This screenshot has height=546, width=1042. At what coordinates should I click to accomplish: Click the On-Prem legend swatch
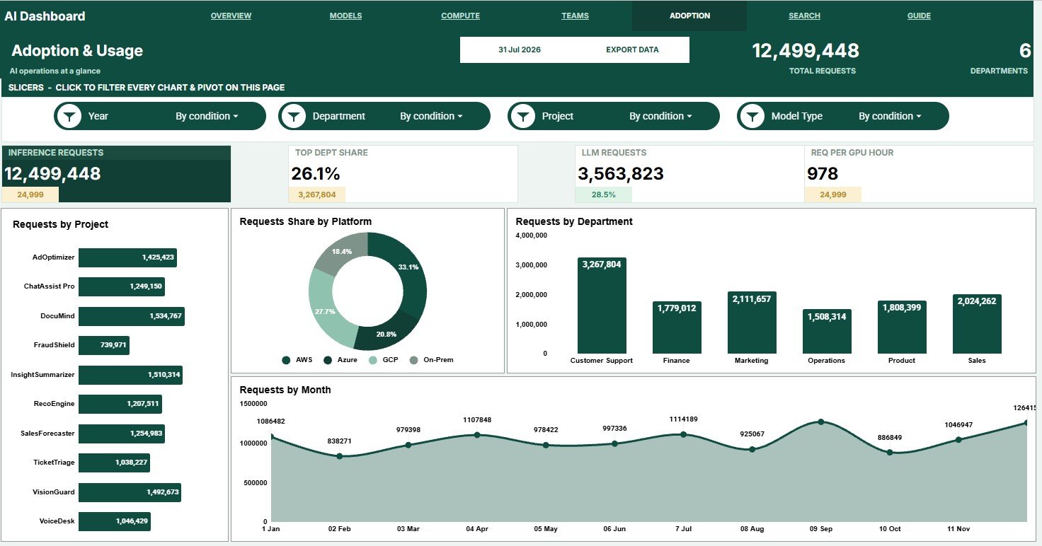coord(414,360)
